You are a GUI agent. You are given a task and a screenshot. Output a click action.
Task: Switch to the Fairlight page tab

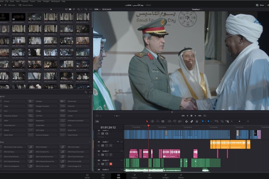pyautogui.click(x=165, y=176)
